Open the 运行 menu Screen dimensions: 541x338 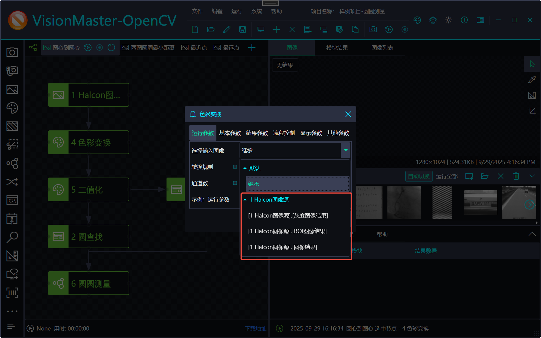pyautogui.click(x=237, y=11)
